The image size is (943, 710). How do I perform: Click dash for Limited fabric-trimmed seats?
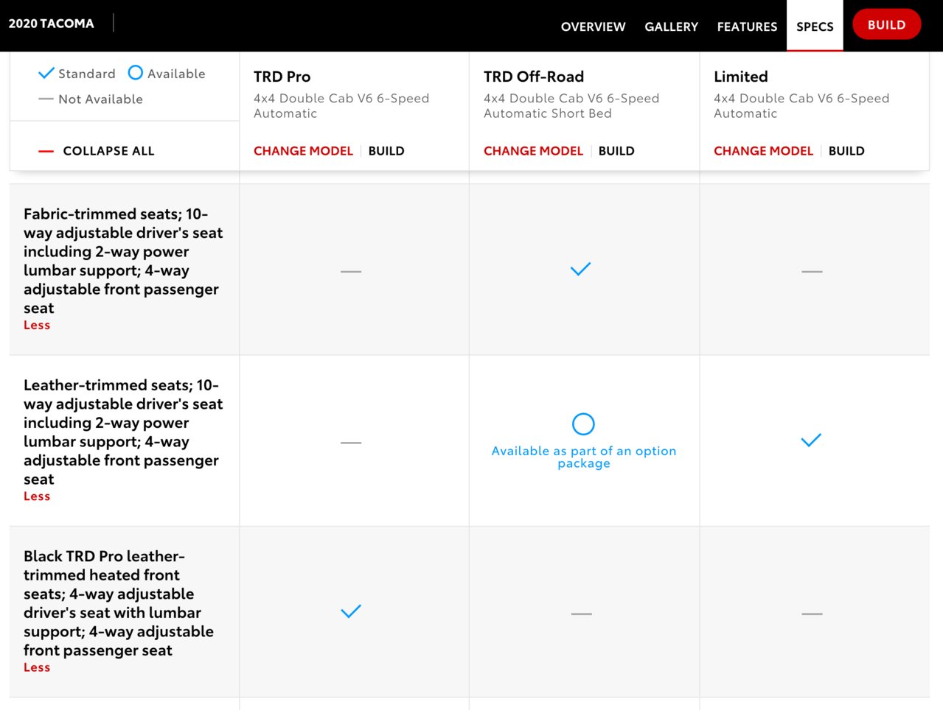812,272
